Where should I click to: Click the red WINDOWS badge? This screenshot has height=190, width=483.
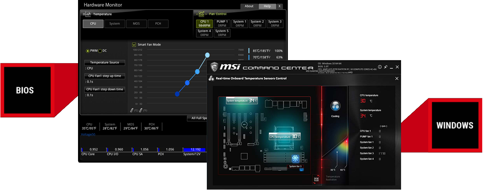pyautogui.click(x=455, y=125)
